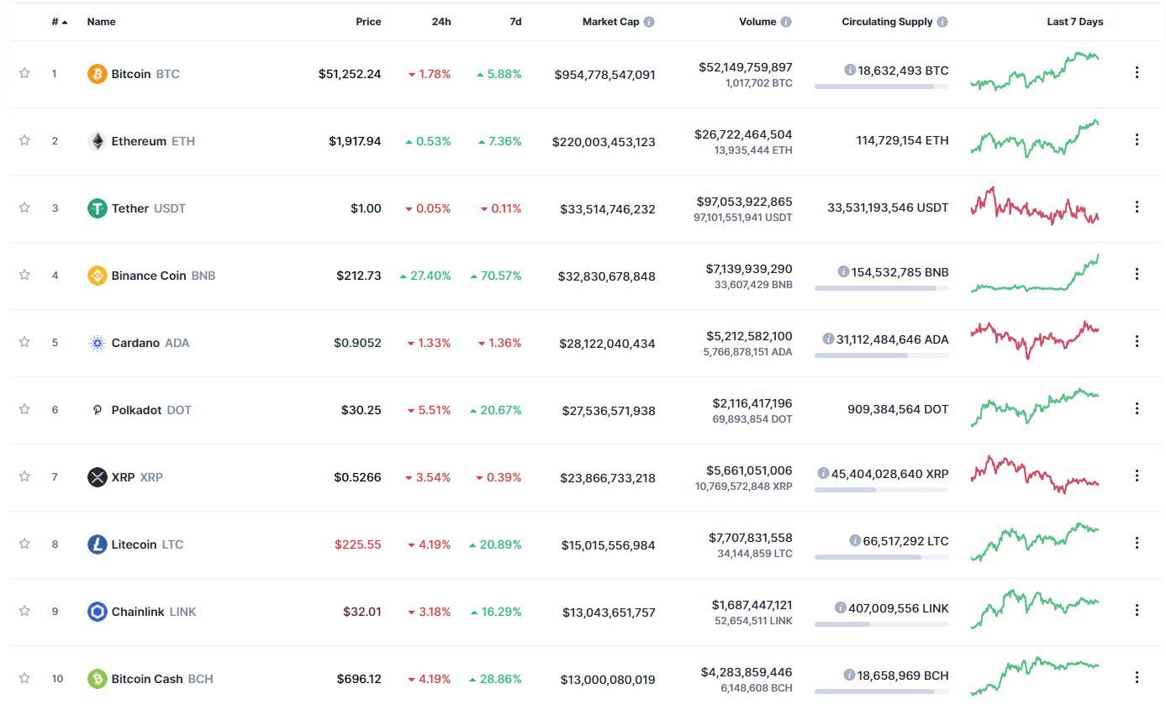Toggle the watchlist star for Tether
Viewport: 1166px width, 710px height.
pyautogui.click(x=24, y=208)
